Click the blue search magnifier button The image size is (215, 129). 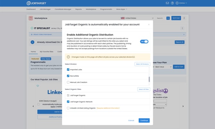tap(168, 18)
